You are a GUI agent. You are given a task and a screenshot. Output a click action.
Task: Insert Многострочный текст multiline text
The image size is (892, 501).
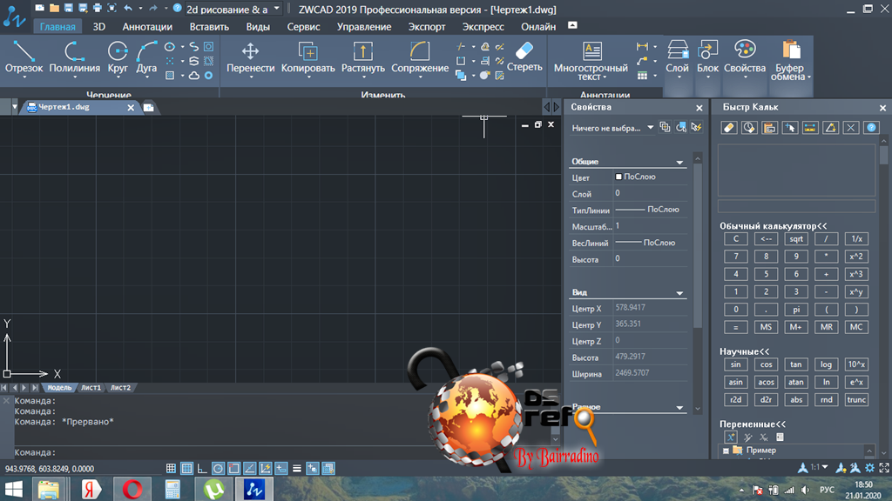point(591,60)
